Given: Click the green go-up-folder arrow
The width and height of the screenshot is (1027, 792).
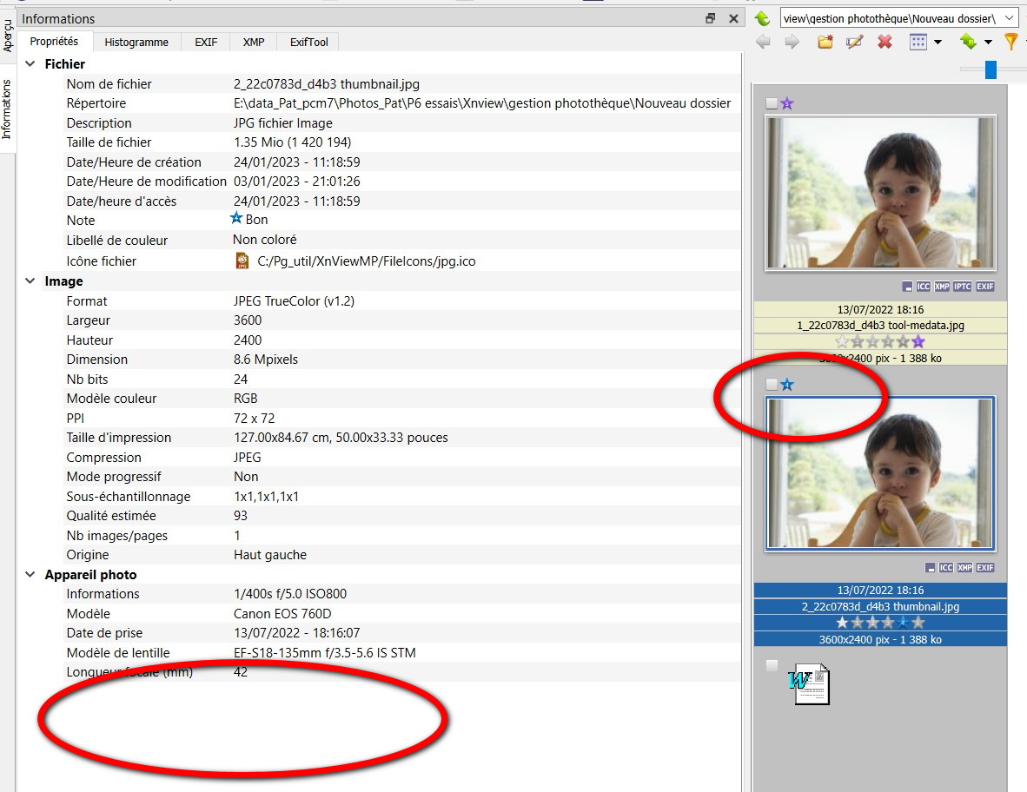Looking at the screenshot, I should pyautogui.click(x=763, y=18).
